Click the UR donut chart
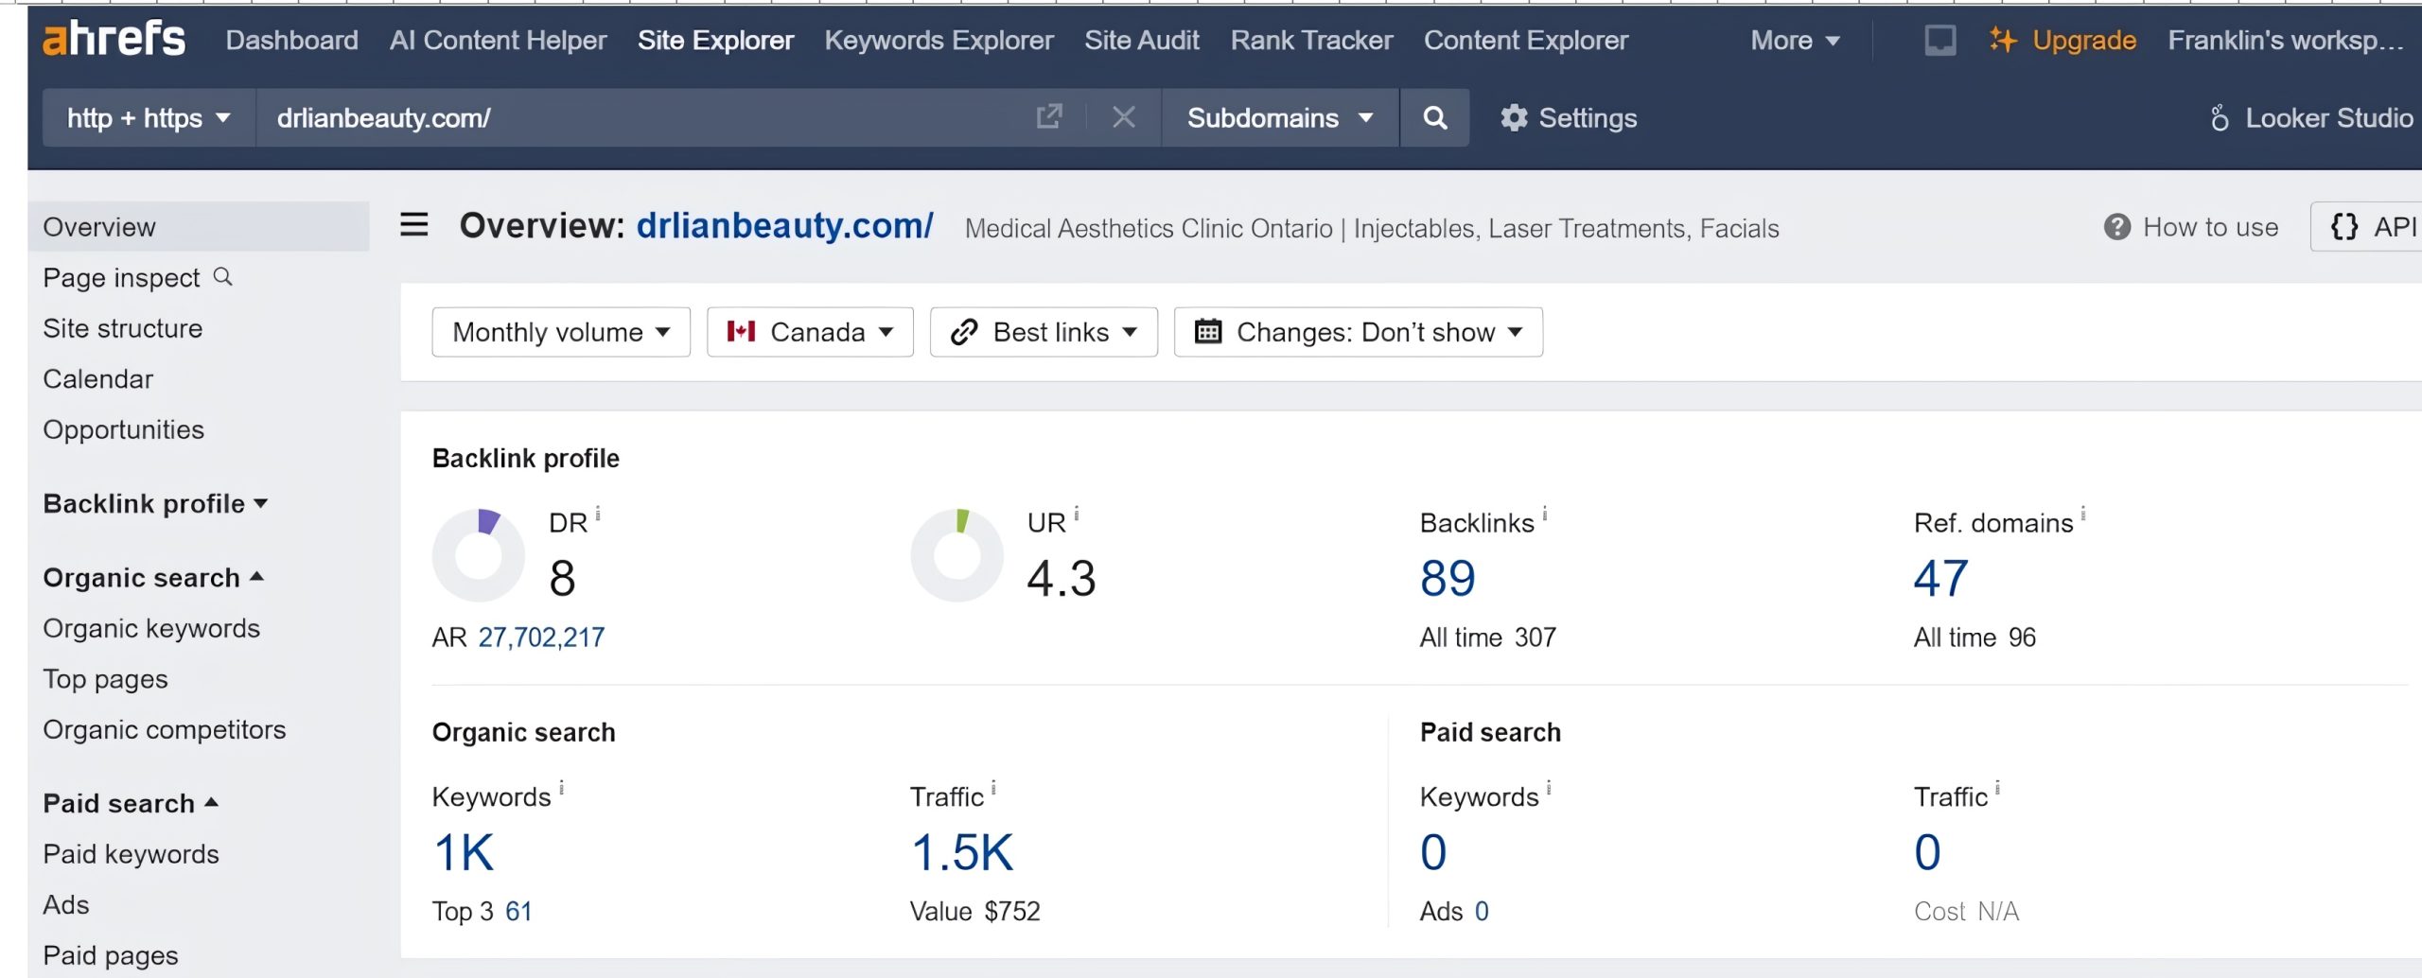 point(957,555)
